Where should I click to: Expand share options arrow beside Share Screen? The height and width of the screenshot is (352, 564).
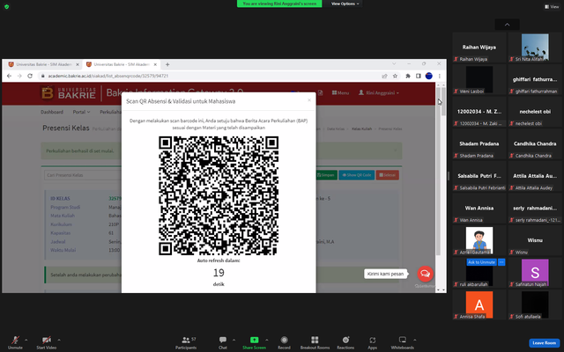click(x=266, y=340)
